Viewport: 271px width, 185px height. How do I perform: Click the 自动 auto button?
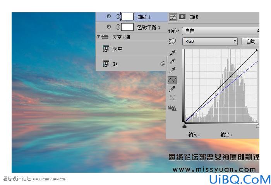(x=250, y=41)
